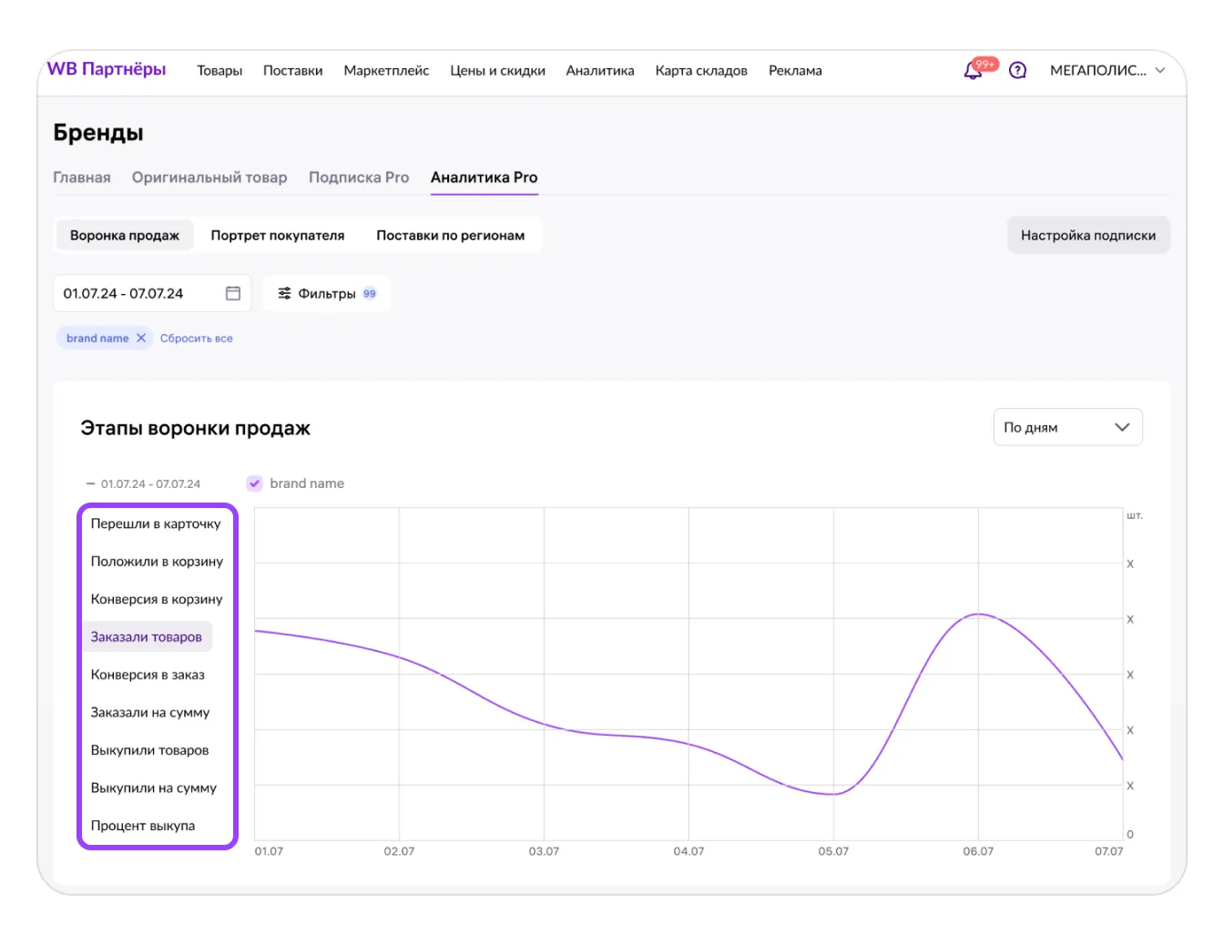Open the Товары menu
The width and height of the screenshot is (1224, 945).
click(219, 70)
